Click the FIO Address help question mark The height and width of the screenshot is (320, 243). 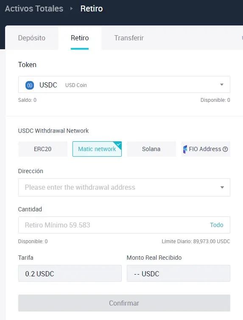[225, 149]
